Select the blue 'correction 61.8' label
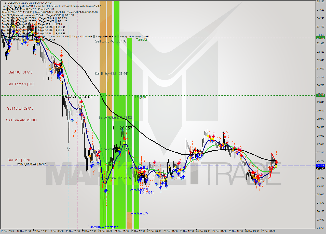The image size is (326, 234). click(139, 189)
